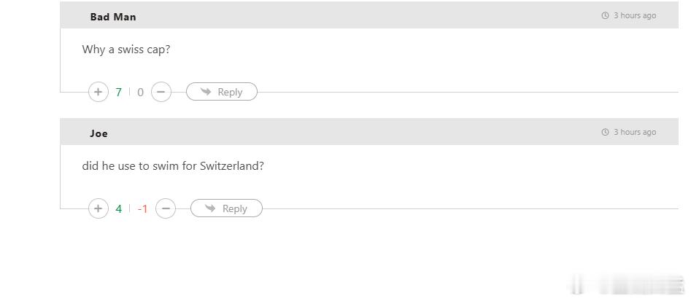Downvote Bad Man's comment with minus icon

tap(161, 92)
